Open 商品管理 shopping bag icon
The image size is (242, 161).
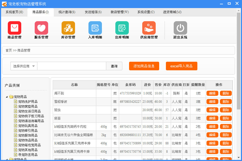[x=15, y=28]
